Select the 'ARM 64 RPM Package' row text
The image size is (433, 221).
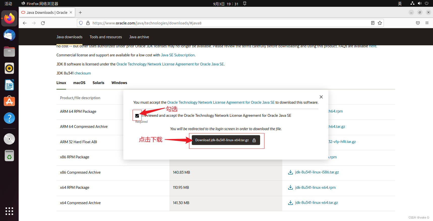[78, 112]
